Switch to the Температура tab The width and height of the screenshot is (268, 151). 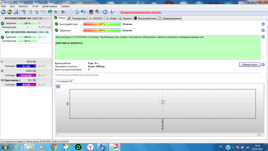point(77,18)
